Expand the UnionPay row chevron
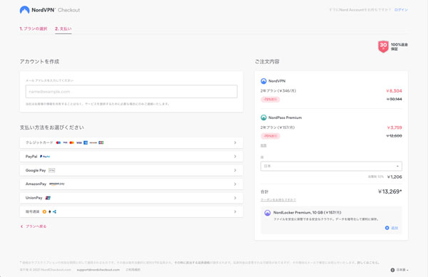The width and height of the screenshot is (428, 277). 235,198
